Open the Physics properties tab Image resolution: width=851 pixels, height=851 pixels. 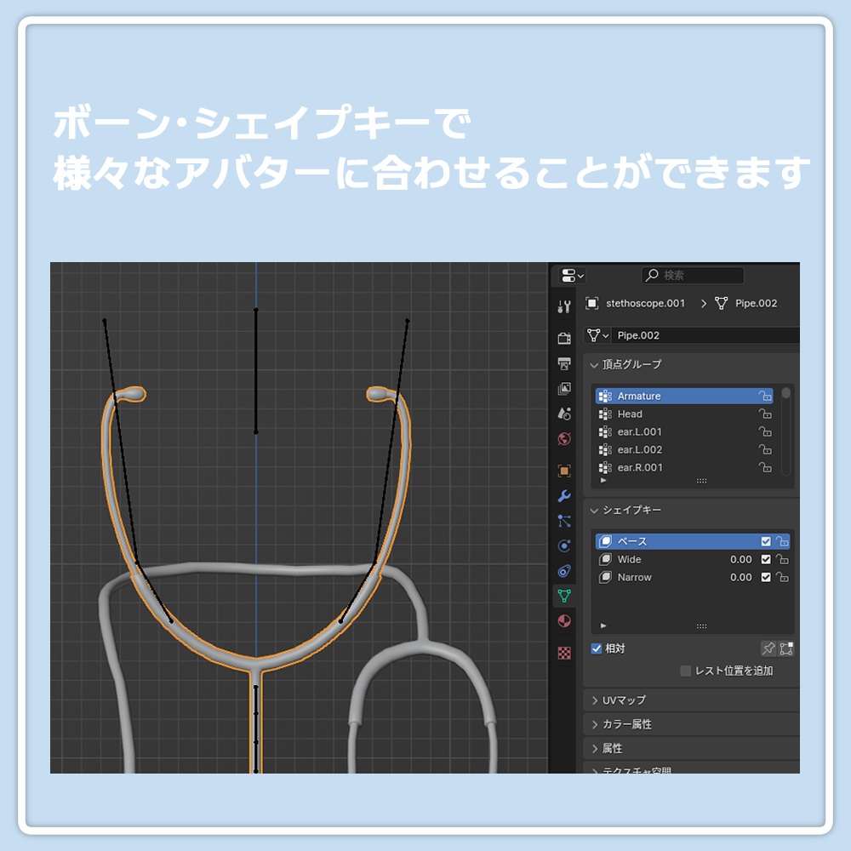click(564, 546)
